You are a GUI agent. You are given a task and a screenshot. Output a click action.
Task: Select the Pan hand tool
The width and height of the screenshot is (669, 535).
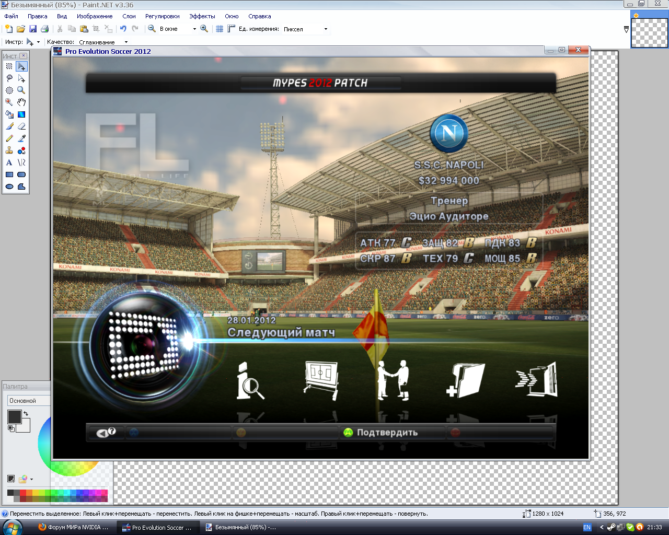(x=21, y=102)
